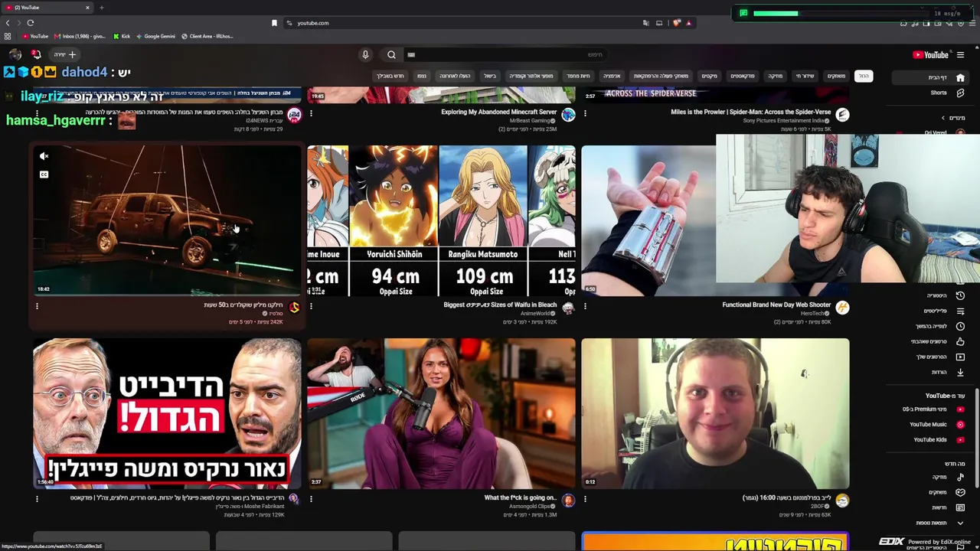Image resolution: width=980 pixels, height=551 pixels.
Task: Open a new browser tab
Action: point(101,8)
